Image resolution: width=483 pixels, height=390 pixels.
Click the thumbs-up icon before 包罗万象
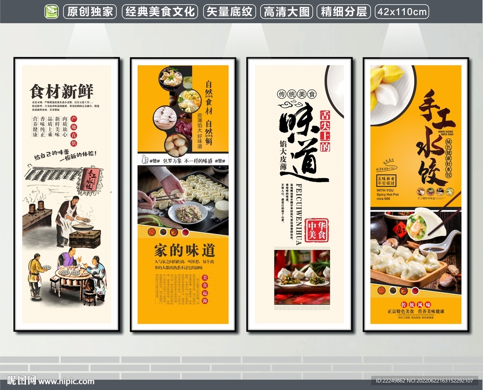[x=144, y=160]
